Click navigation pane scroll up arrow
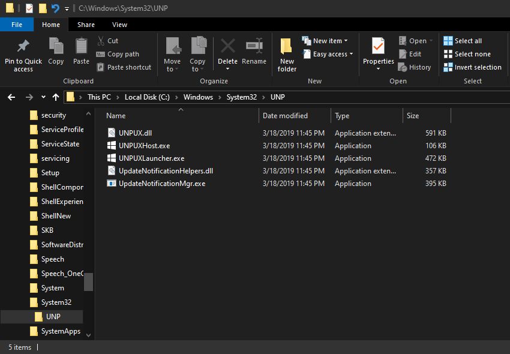Image resolution: width=510 pixels, height=354 pixels. pyautogui.click(x=88, y=113)
